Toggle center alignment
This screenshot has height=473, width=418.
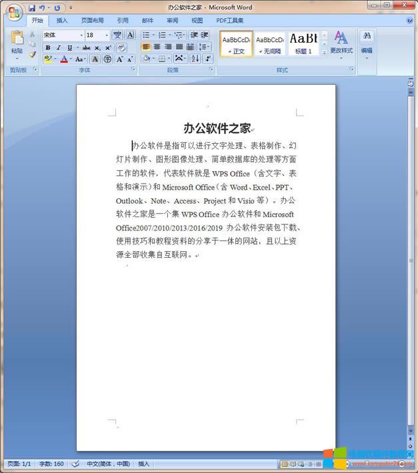click(157, 47)
